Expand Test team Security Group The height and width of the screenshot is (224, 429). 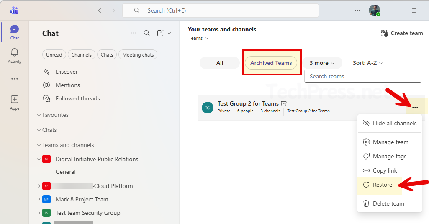click(x=39, y=213)
